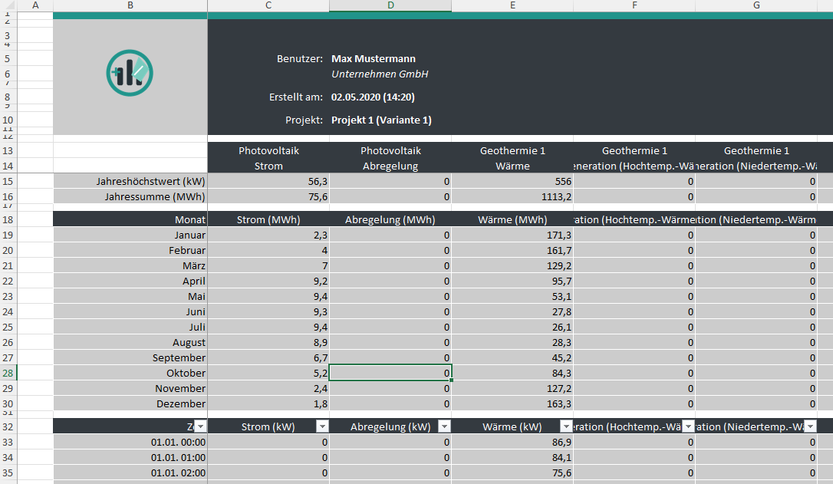Select the 01.01. 02:00 timestamp cell
This screenshot has height=484, width=833.
[130, 472]
